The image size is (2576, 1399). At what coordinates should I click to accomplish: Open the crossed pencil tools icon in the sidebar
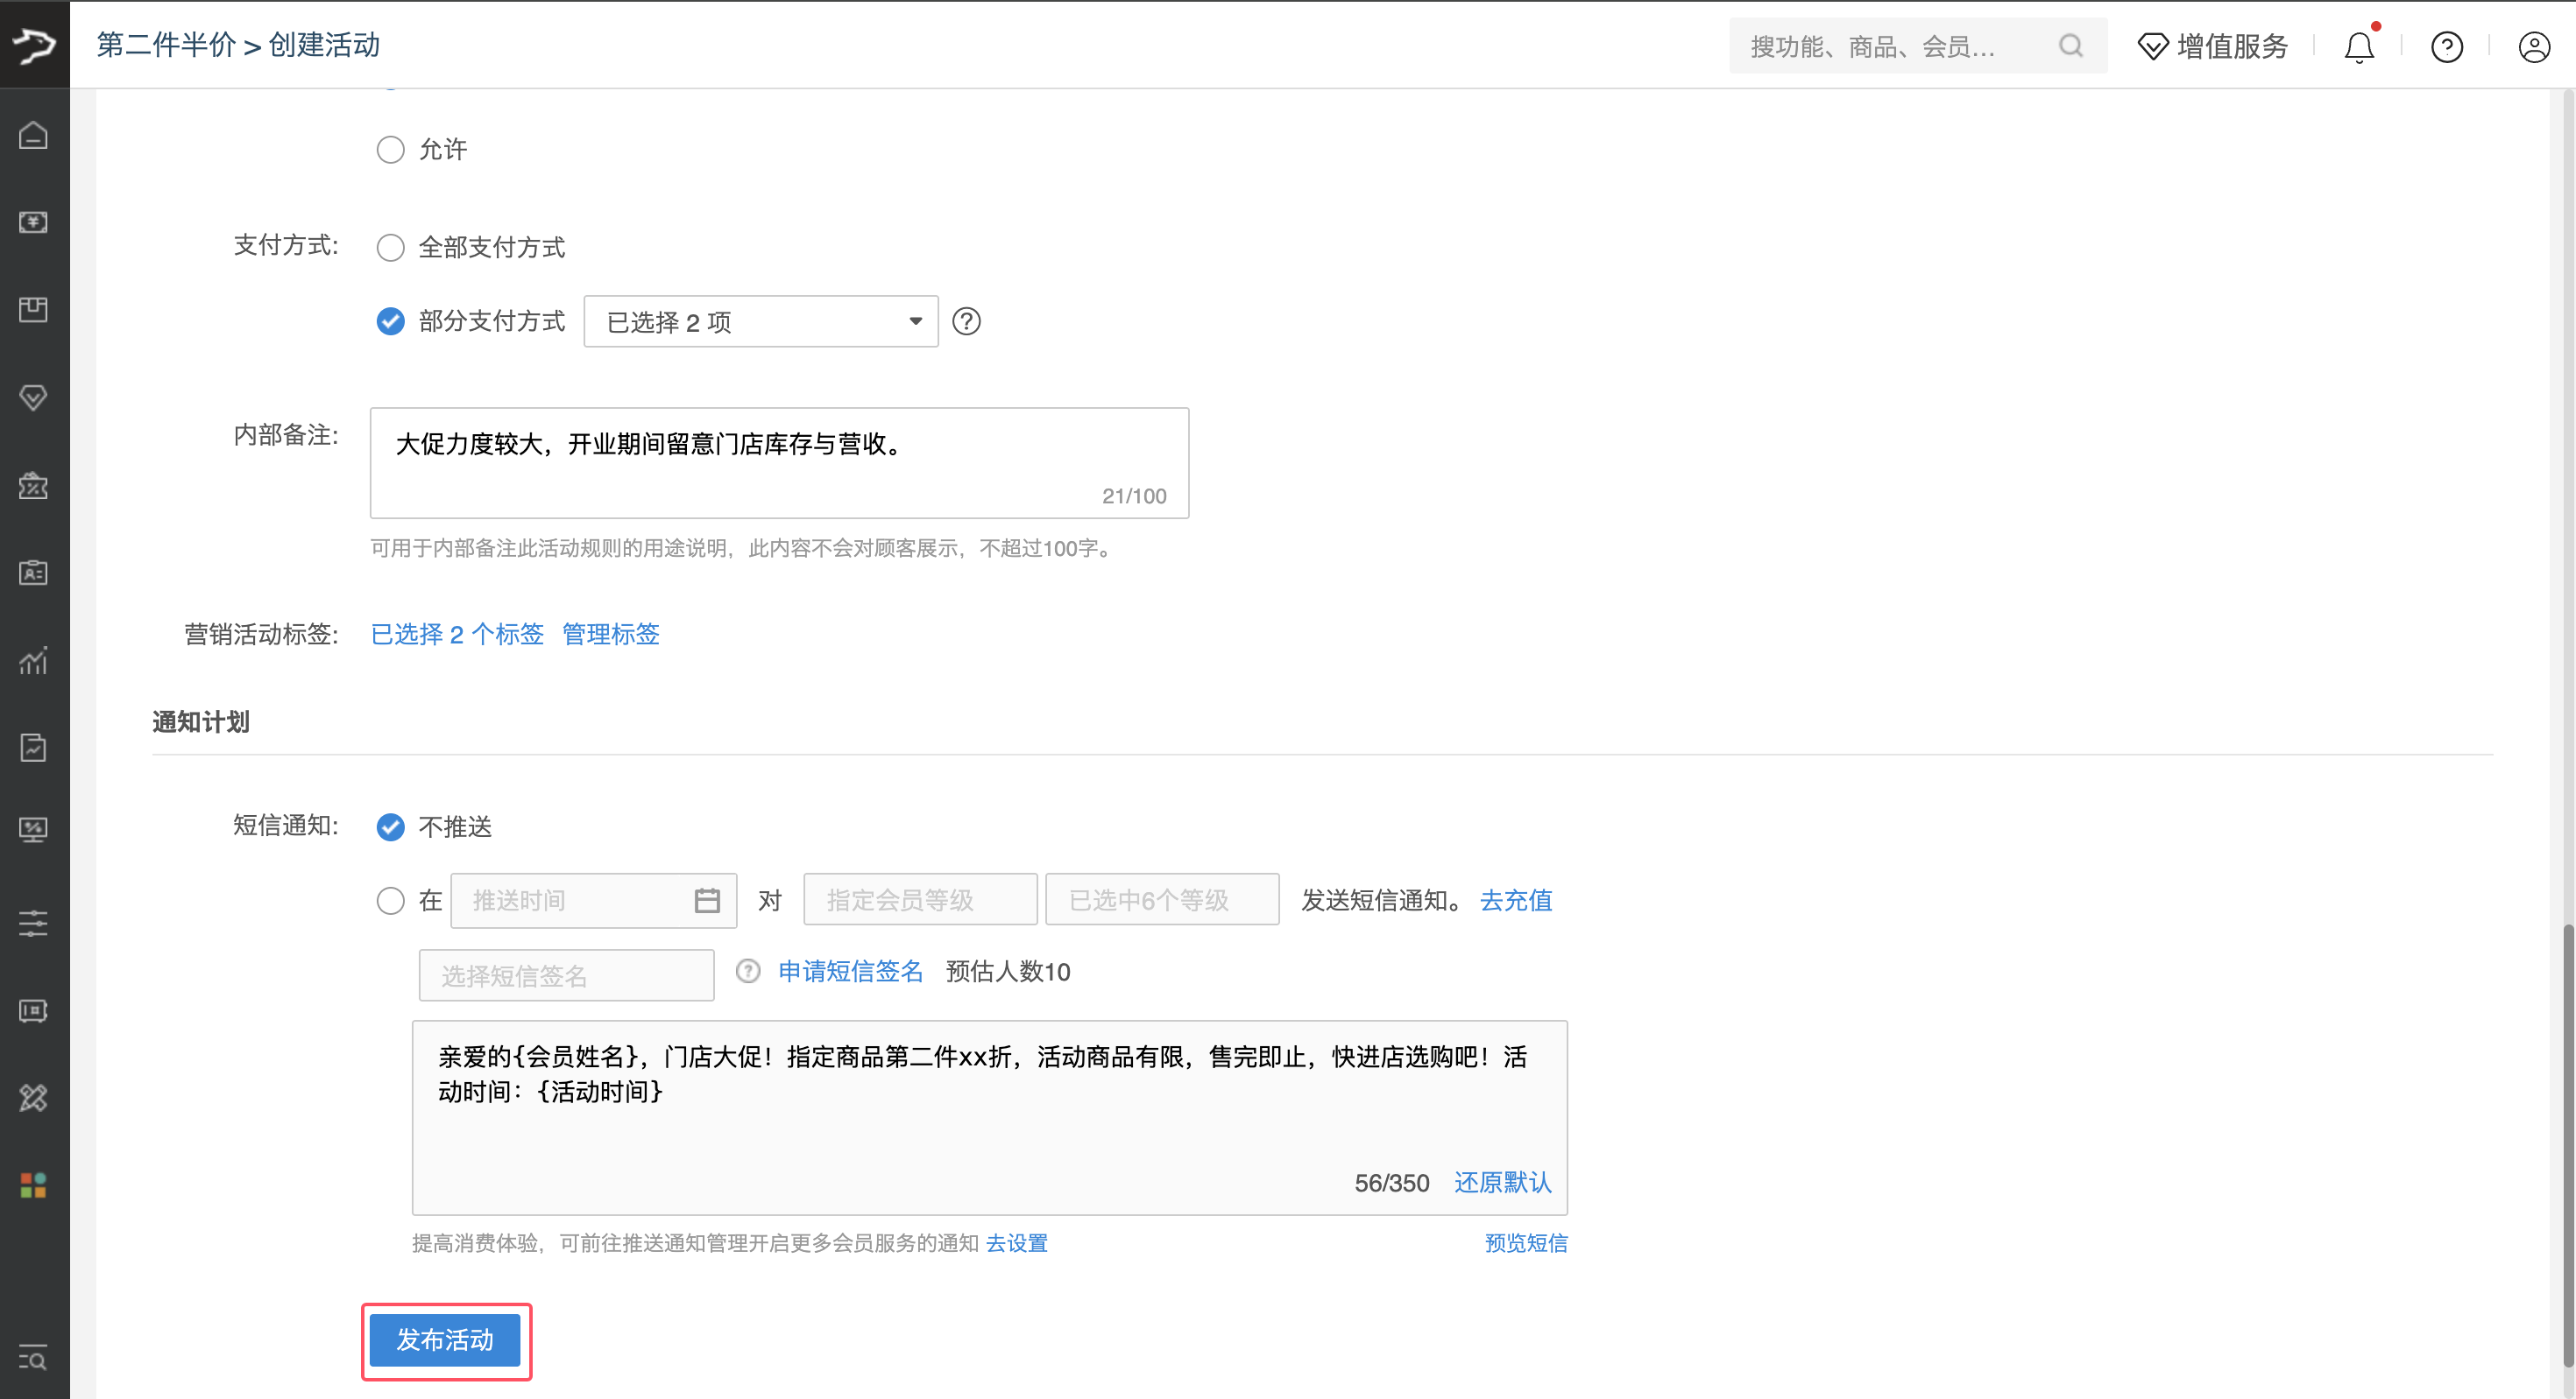34,1098
